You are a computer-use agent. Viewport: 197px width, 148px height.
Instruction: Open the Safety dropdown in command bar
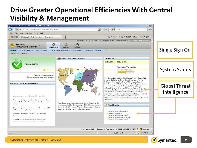pos(135,37)
